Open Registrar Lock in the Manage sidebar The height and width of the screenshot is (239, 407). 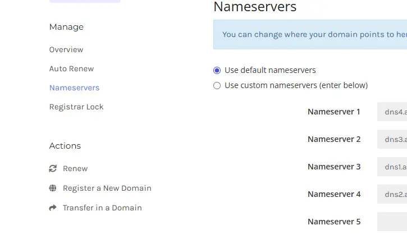point(76,107)
